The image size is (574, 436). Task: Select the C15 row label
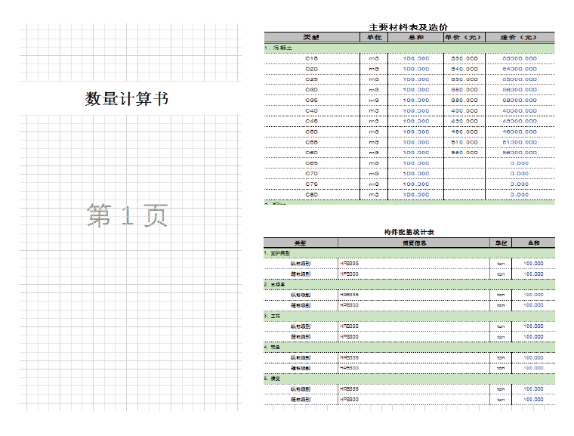point(311,59)
